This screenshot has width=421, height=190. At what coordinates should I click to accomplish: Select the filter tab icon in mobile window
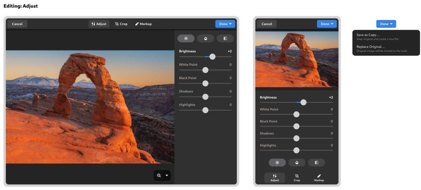(316, 163)
